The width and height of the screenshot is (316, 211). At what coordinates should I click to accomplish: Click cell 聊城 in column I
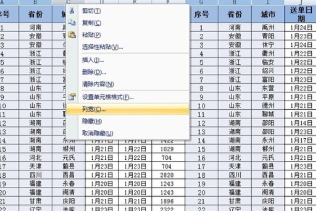[268, 114]
